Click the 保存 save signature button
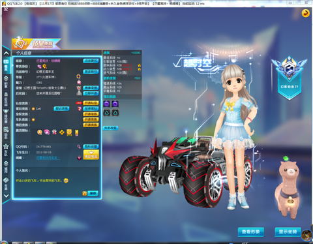Viewport: 313px width, 244px height. click(x=93, y=193)
